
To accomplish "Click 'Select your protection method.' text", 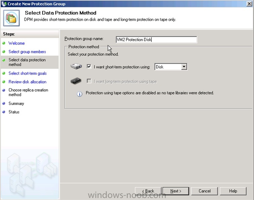I will tap(93, 54).
